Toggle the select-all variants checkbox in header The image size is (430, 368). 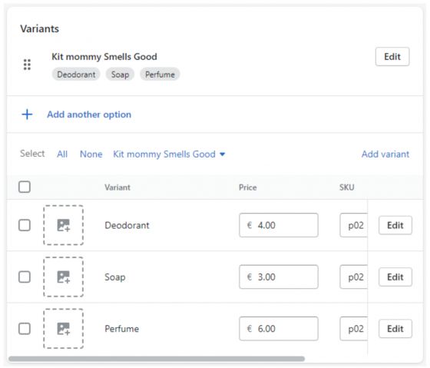25,187
